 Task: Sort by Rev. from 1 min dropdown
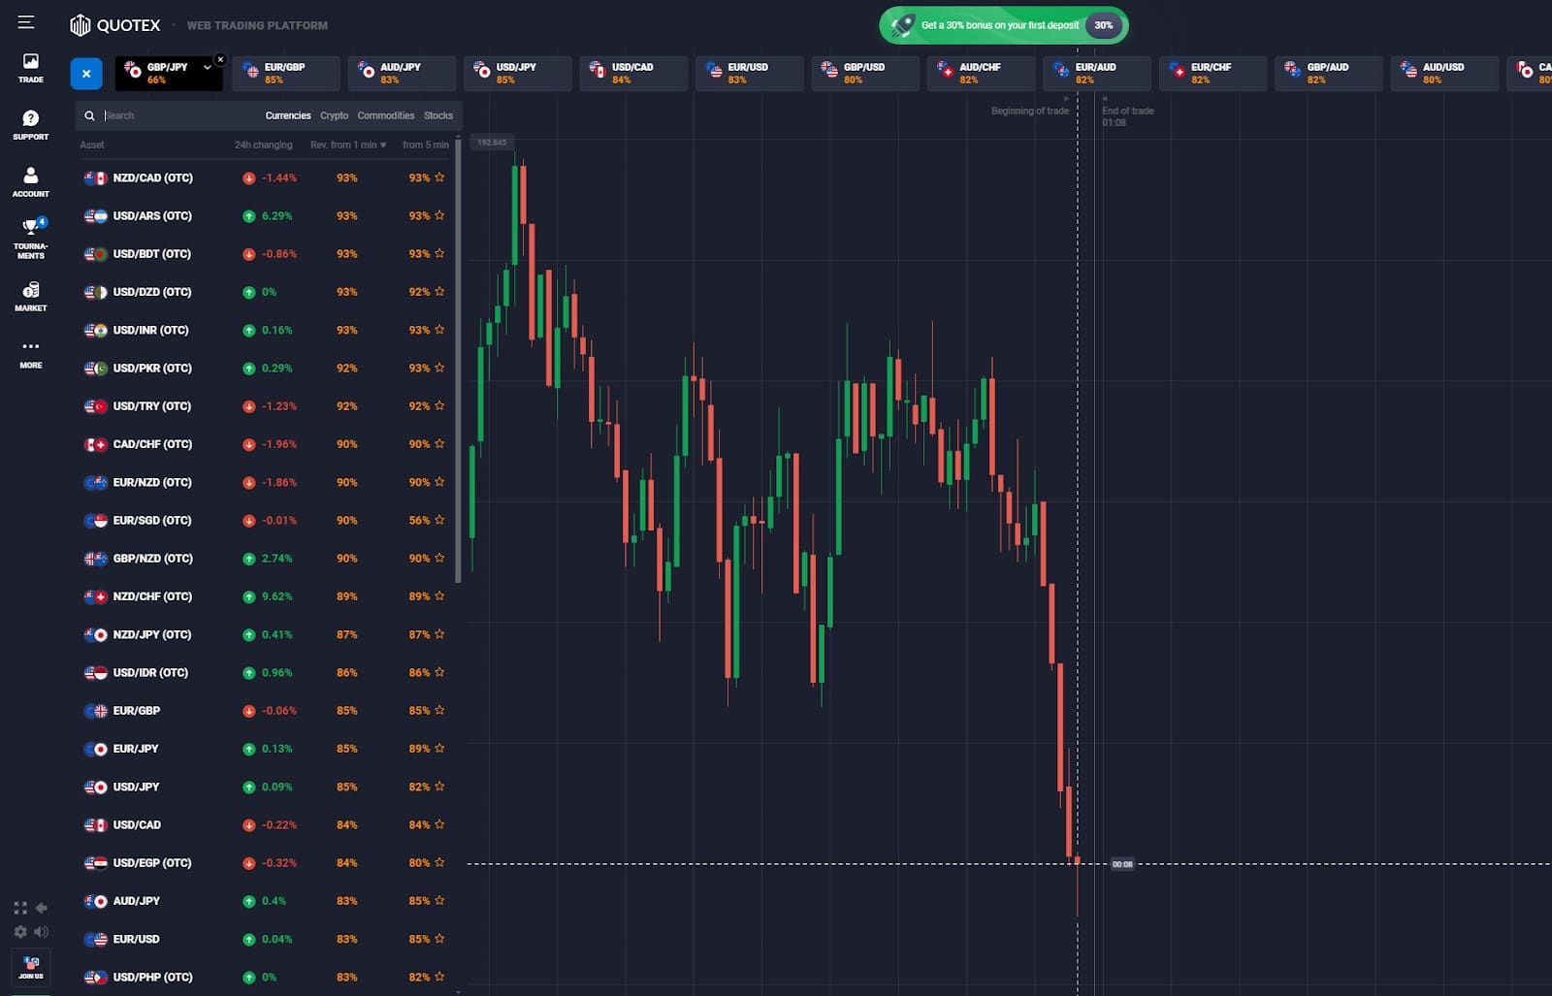348,145
